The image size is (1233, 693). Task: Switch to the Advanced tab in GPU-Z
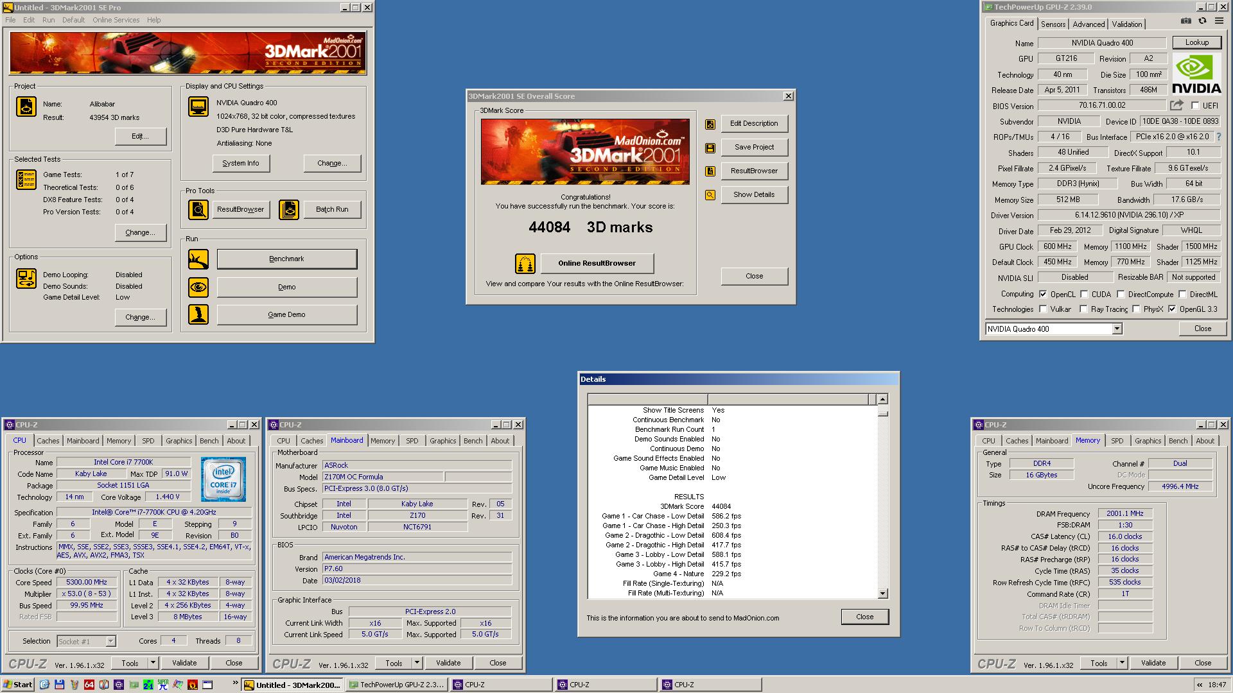click(1089, 24)
